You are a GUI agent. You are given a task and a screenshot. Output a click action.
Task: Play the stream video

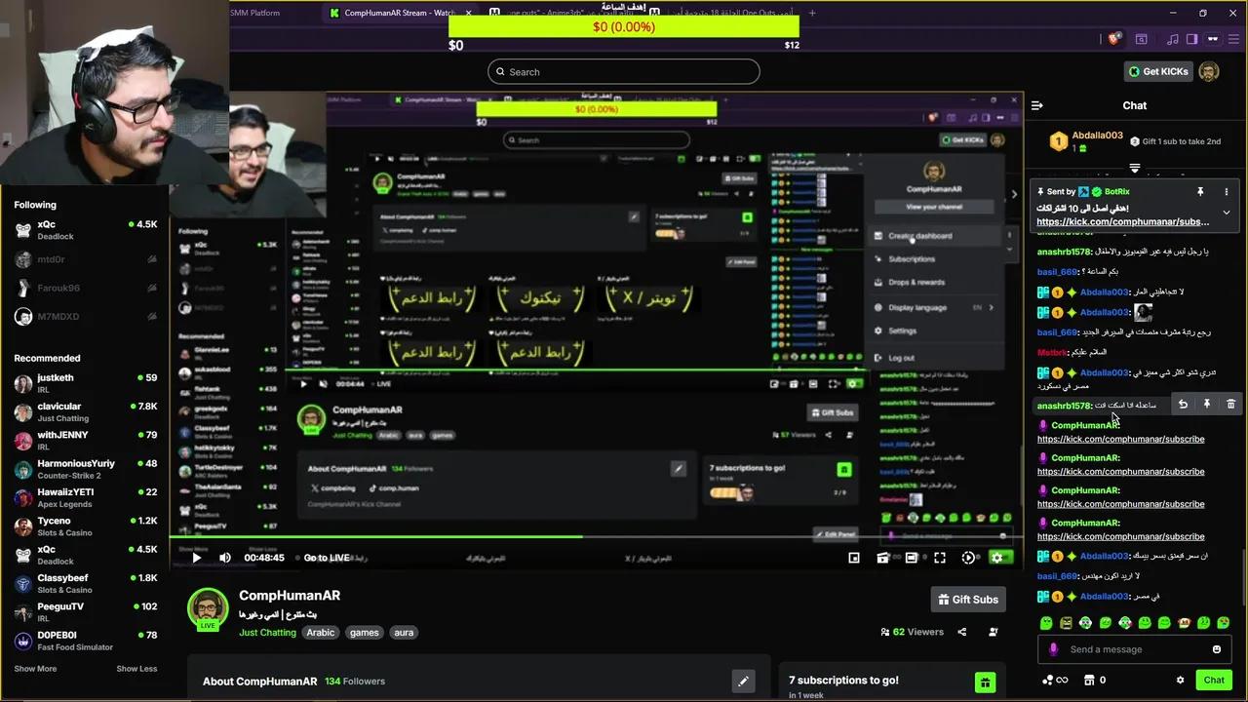pyautogui.click(x=196, y=558)
